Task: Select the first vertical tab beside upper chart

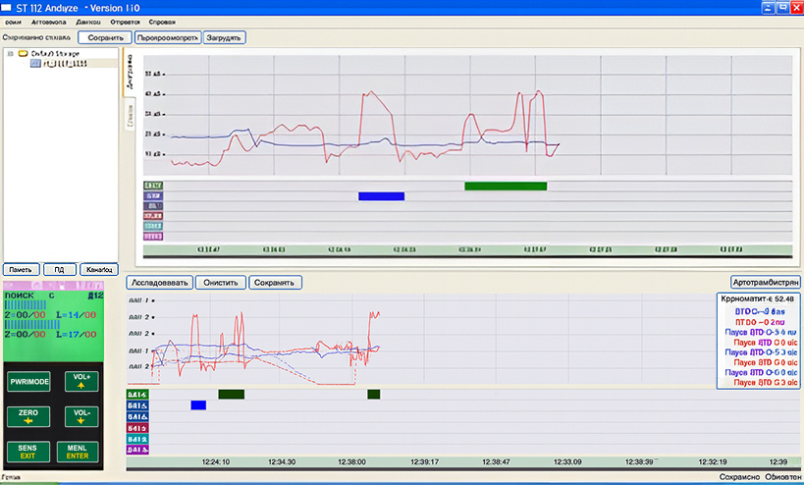Action: click(x=129, y=72)
